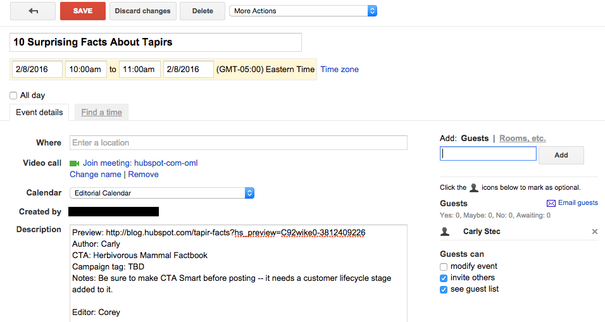Click Discard changes button

point(143,11)
